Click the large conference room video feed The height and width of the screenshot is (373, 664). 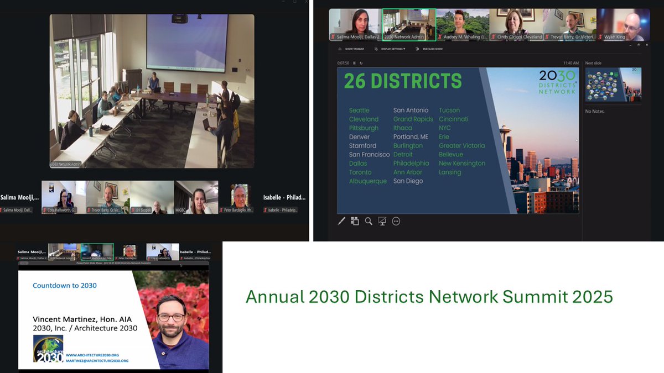click(152, 91)
